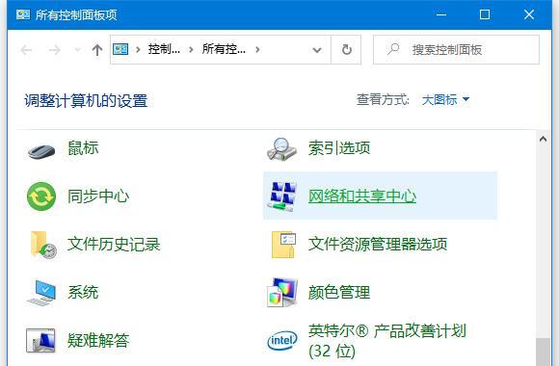Open the 鼠标 mouse settings icon
Image resolution: width=559 pixels, height=366 pixels.
click(x=41, y=151)
